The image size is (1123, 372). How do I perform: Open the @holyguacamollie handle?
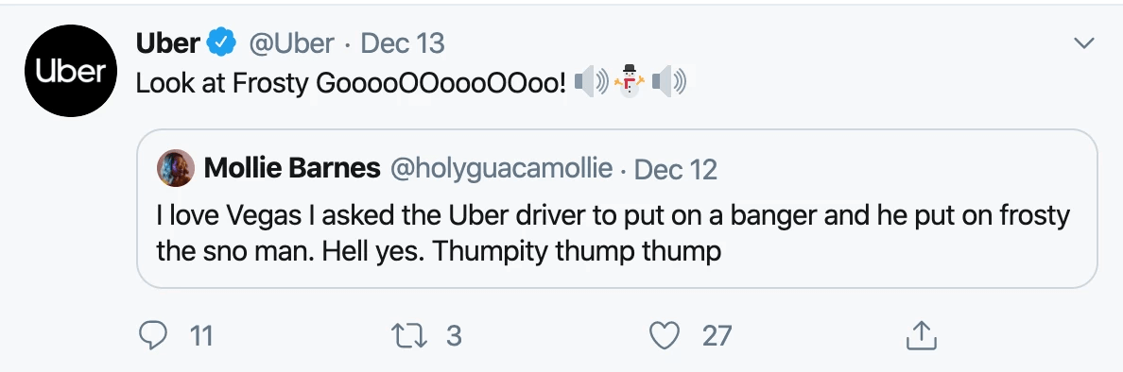click(x=501, y=169)
